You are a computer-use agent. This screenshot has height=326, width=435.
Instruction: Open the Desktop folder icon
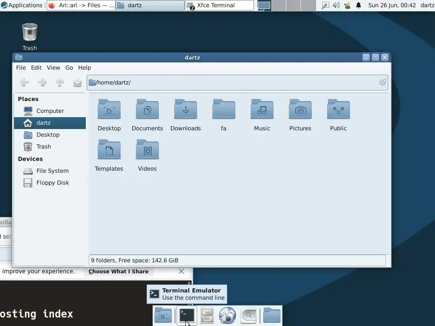tap(109, 115)
